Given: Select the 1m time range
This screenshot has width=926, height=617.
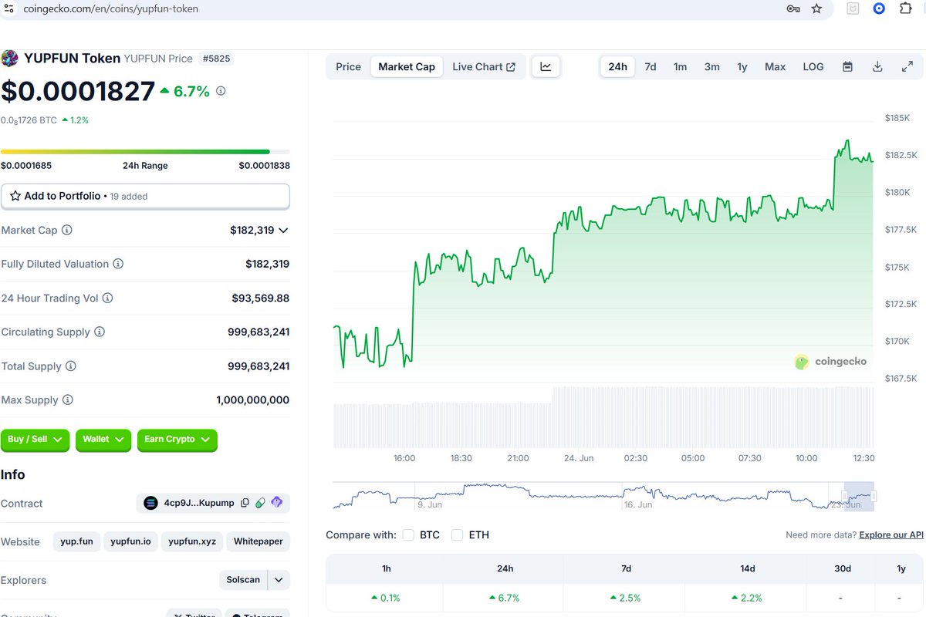Looking at the screenshot, I should [680, 67].
